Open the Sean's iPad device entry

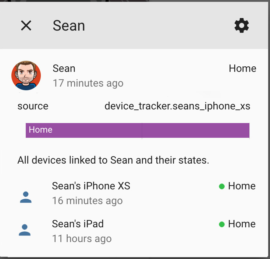click(135, 231)
